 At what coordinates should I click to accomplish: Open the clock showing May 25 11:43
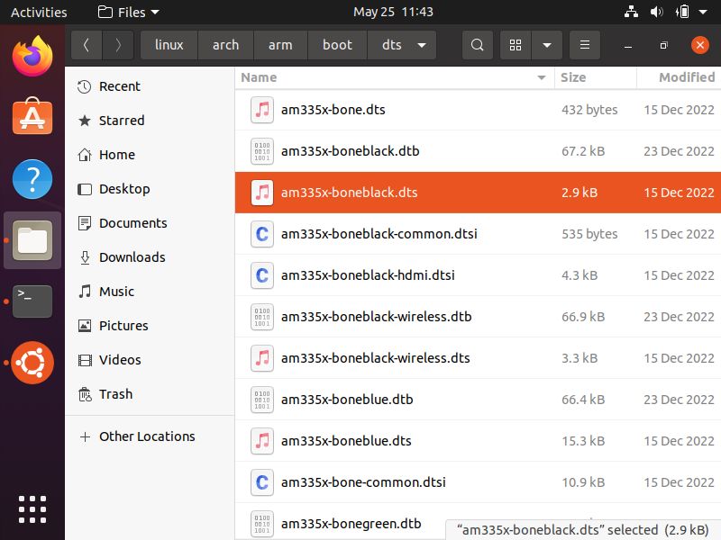click(393, 12)
